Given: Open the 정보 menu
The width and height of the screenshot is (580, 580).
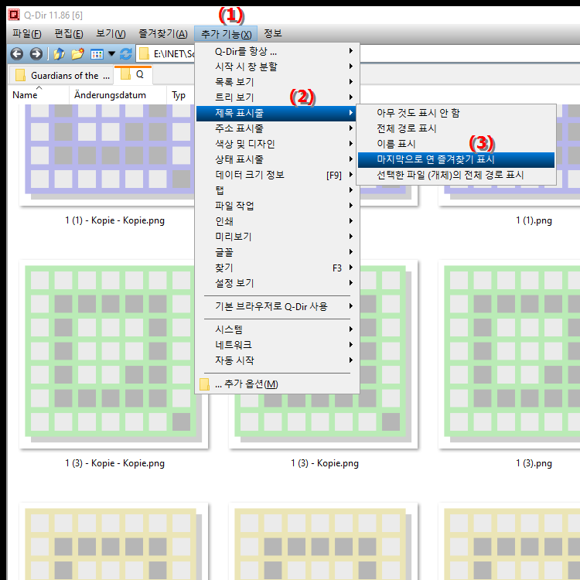Looking at the screenshot, I should click(273, 34).
